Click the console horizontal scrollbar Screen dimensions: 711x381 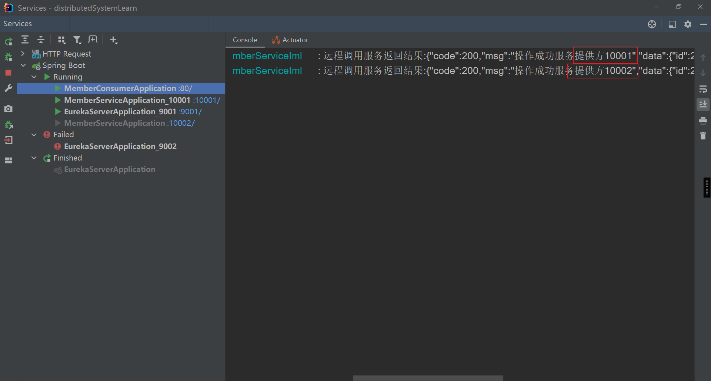coord(428,378)
